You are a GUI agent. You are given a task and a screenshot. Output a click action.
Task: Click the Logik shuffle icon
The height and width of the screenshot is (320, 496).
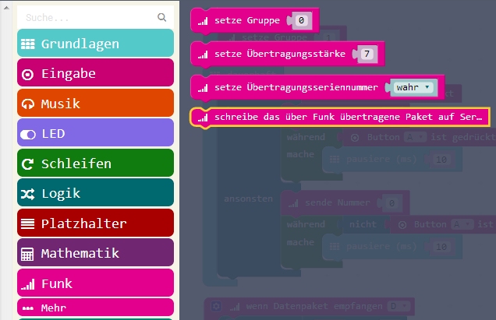pos(28,194)
